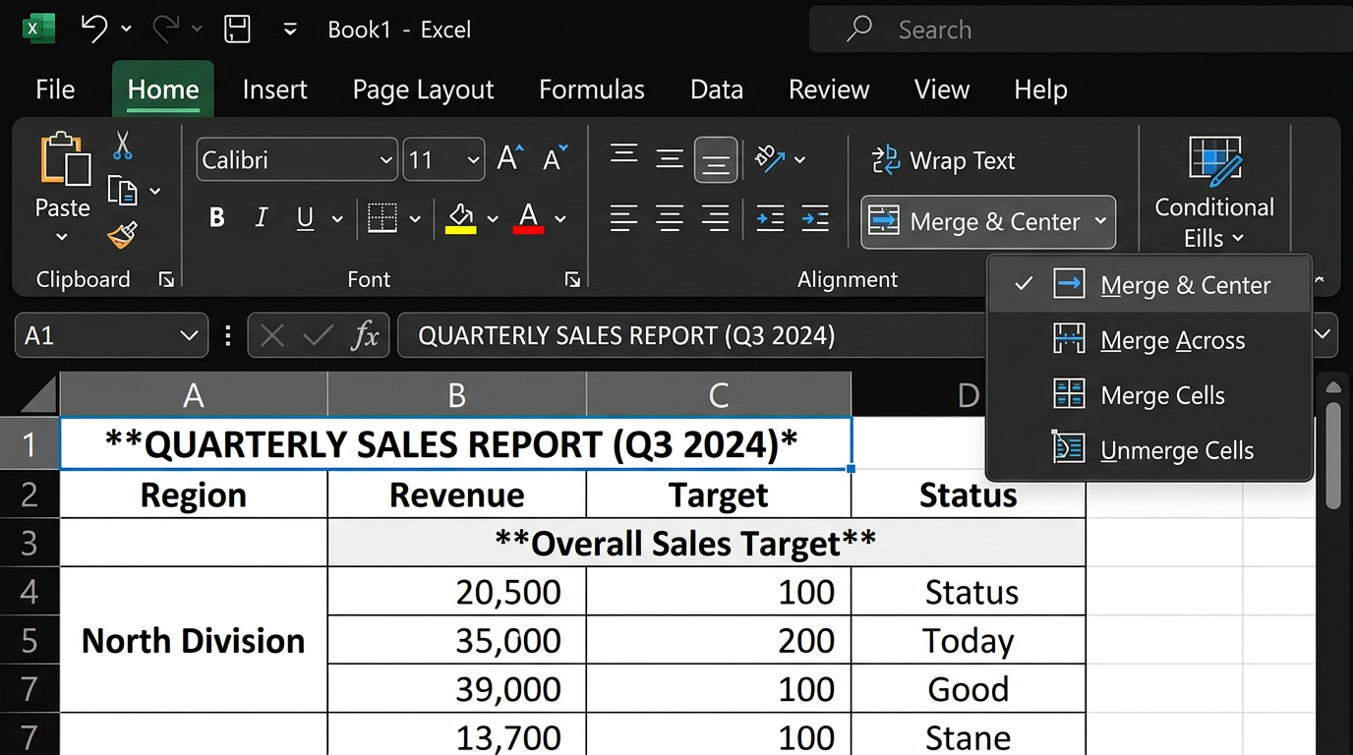The width and height of the screenshot is (1353, 755).
Task: Apply the yellow fill color swatch
Action: pyautogui.click(x=460, y=218)
